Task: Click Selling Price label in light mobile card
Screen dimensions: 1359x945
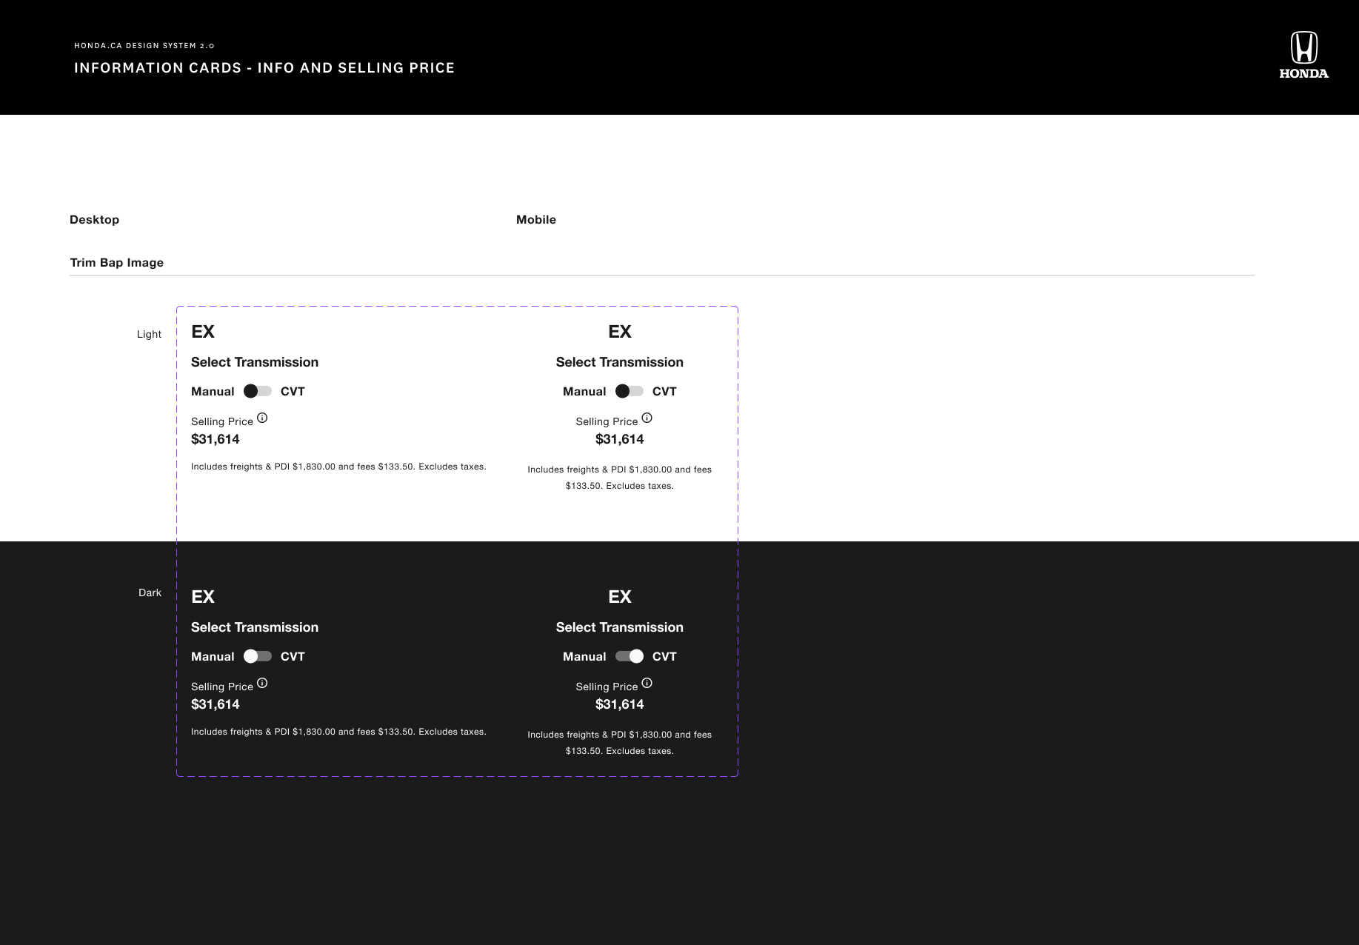Action: [607, 421]
